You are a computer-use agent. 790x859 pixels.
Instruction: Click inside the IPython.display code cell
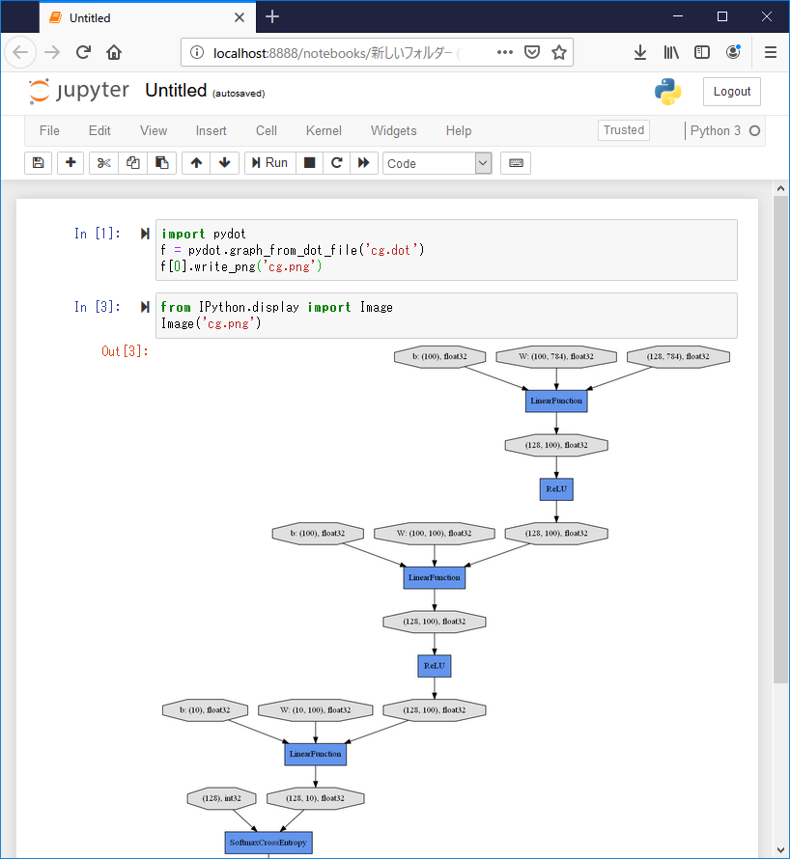pos(446,315)
